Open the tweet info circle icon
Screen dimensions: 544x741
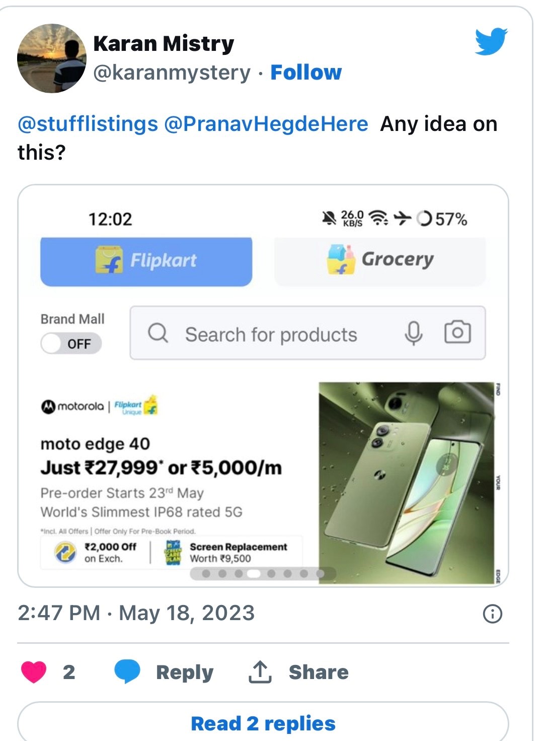[492, 614]
